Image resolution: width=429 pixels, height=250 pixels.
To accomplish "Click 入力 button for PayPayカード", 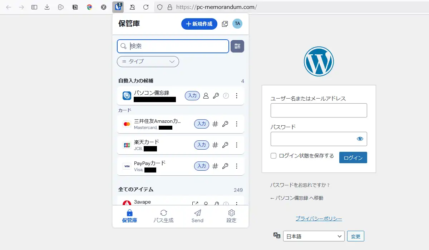I will pos(202,166).
